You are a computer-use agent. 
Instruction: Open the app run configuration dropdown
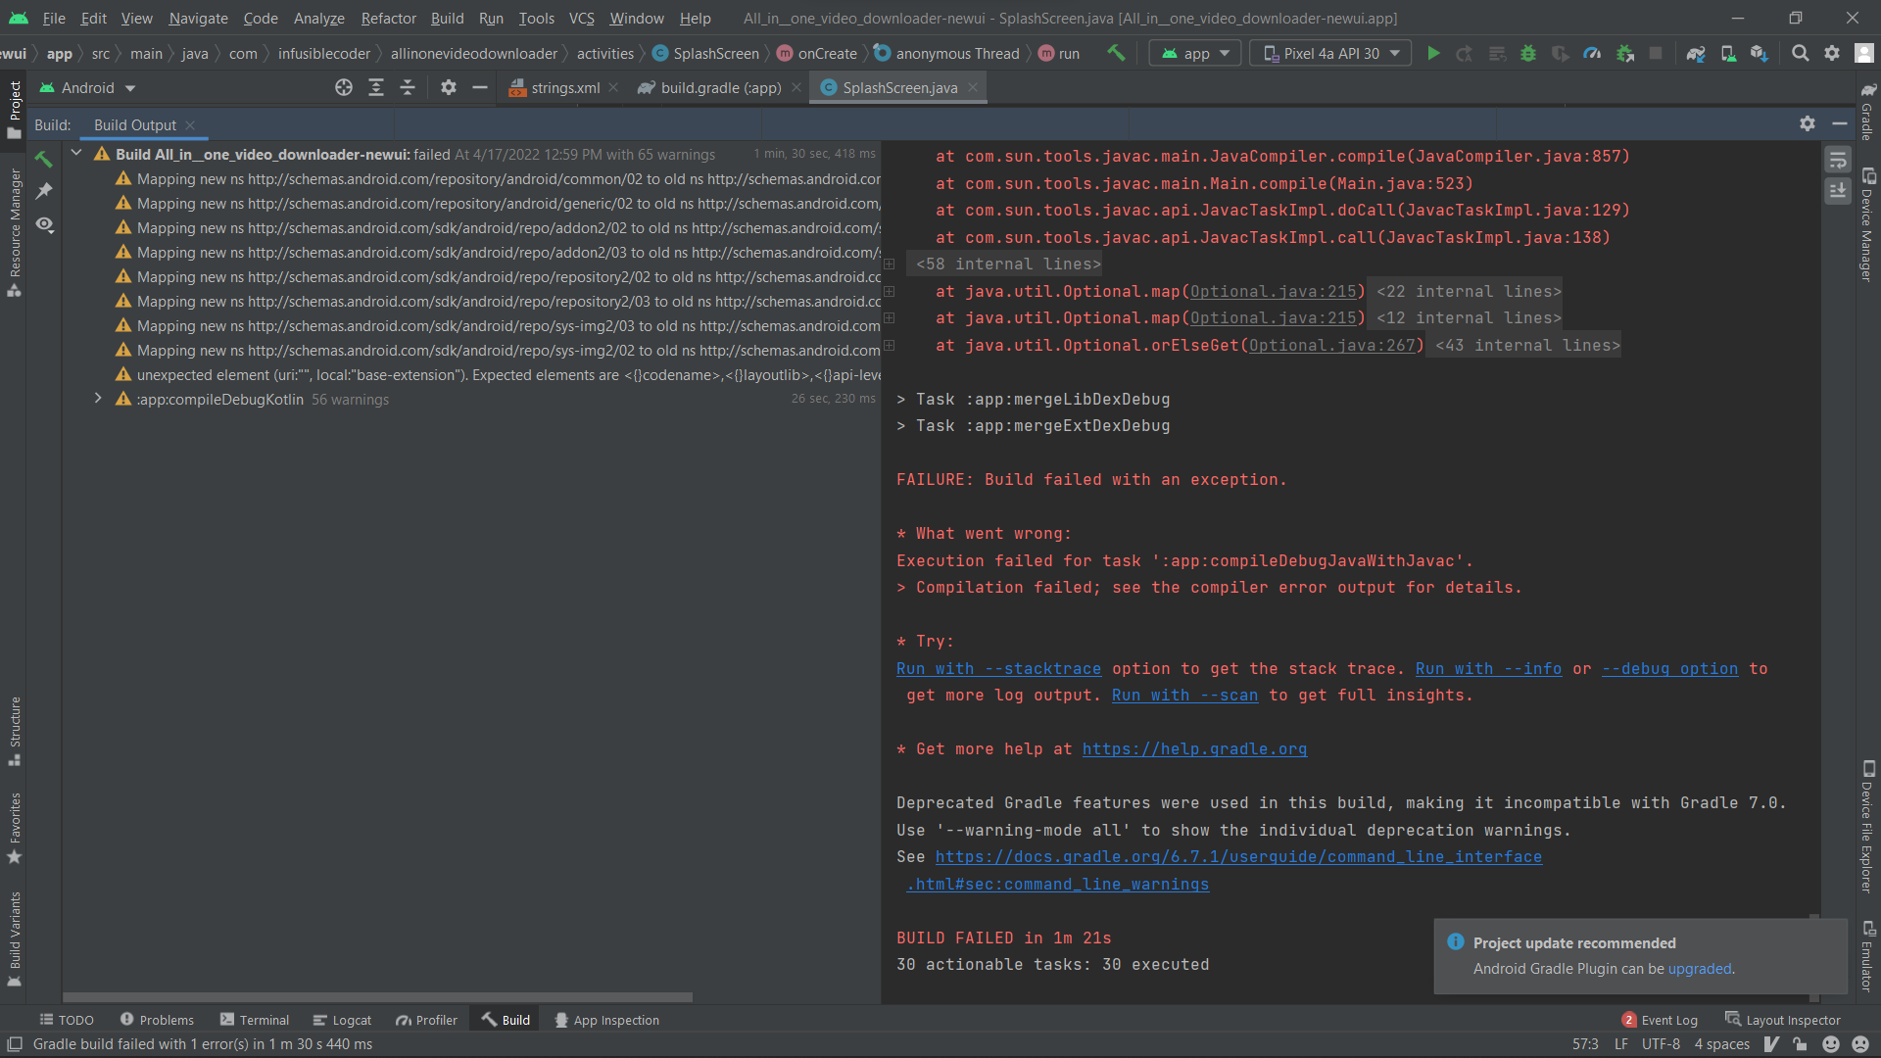(1194, 53)
